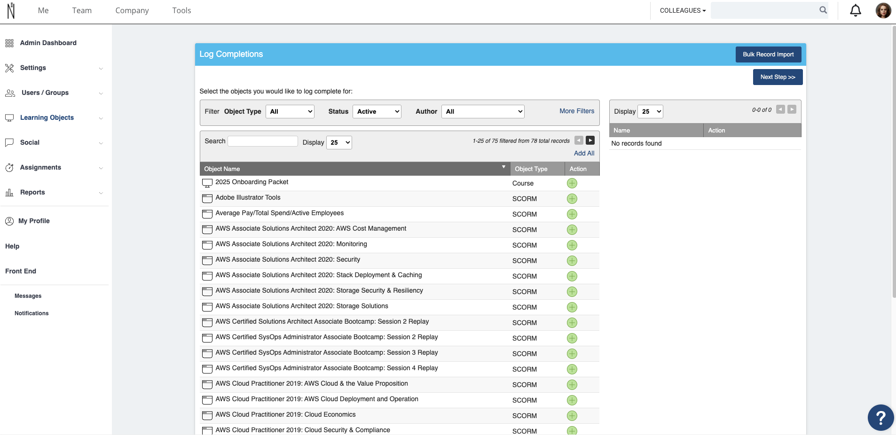896x435 pixels.
Task: Open the Author filter dropdown
Action: click(x=483, y=111)
